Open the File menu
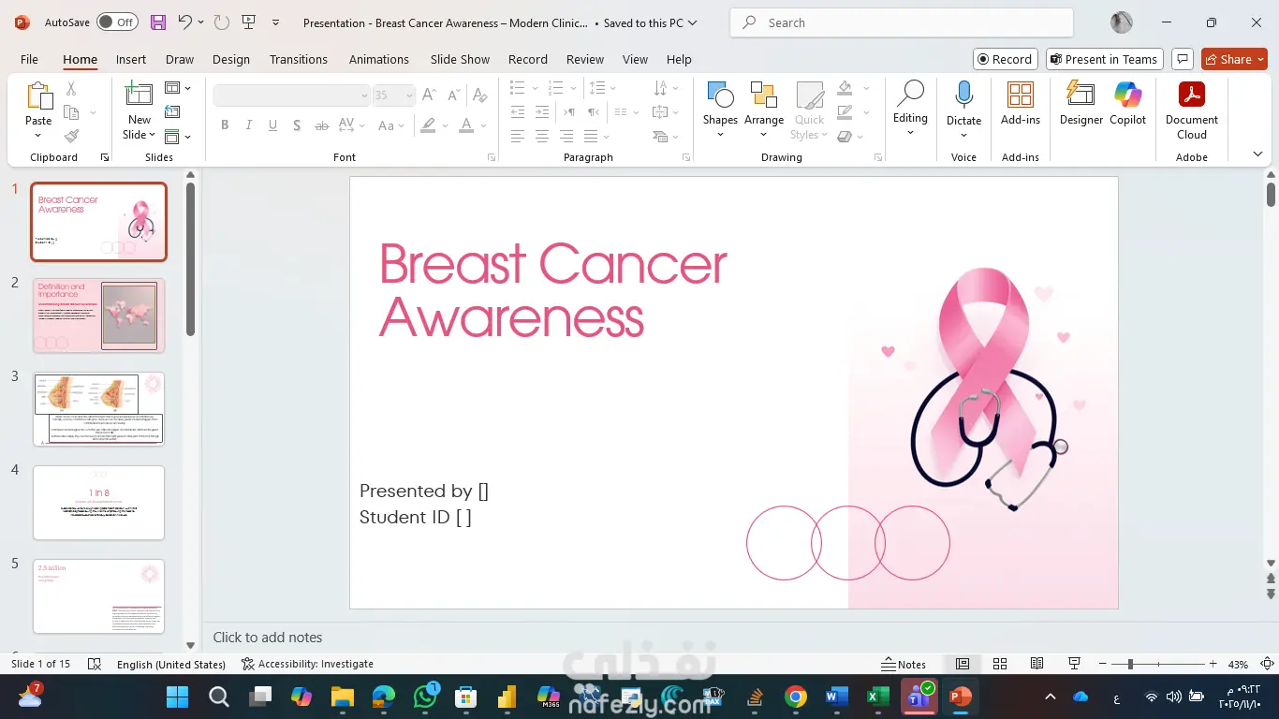 pos(29,59)
